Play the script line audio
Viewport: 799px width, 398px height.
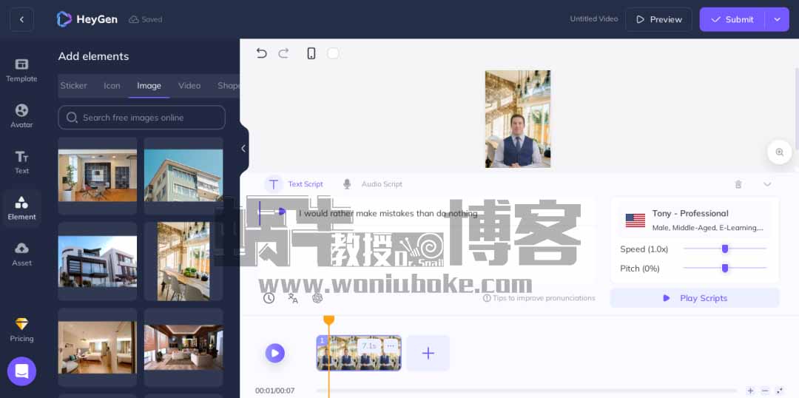pos(283,212)
